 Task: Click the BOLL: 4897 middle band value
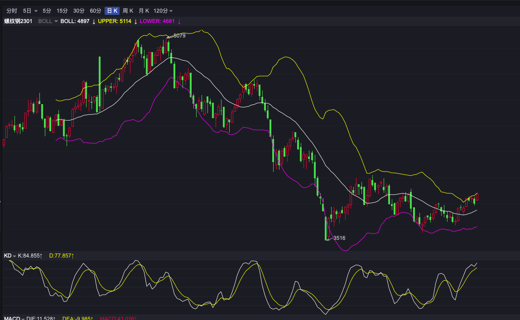point(75,21)
